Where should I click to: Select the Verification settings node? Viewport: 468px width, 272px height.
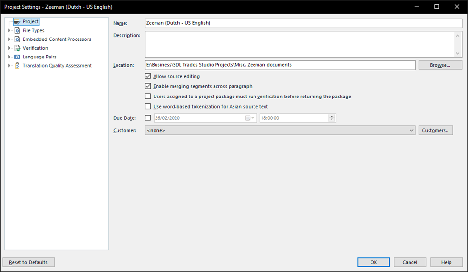click(35, 48)
